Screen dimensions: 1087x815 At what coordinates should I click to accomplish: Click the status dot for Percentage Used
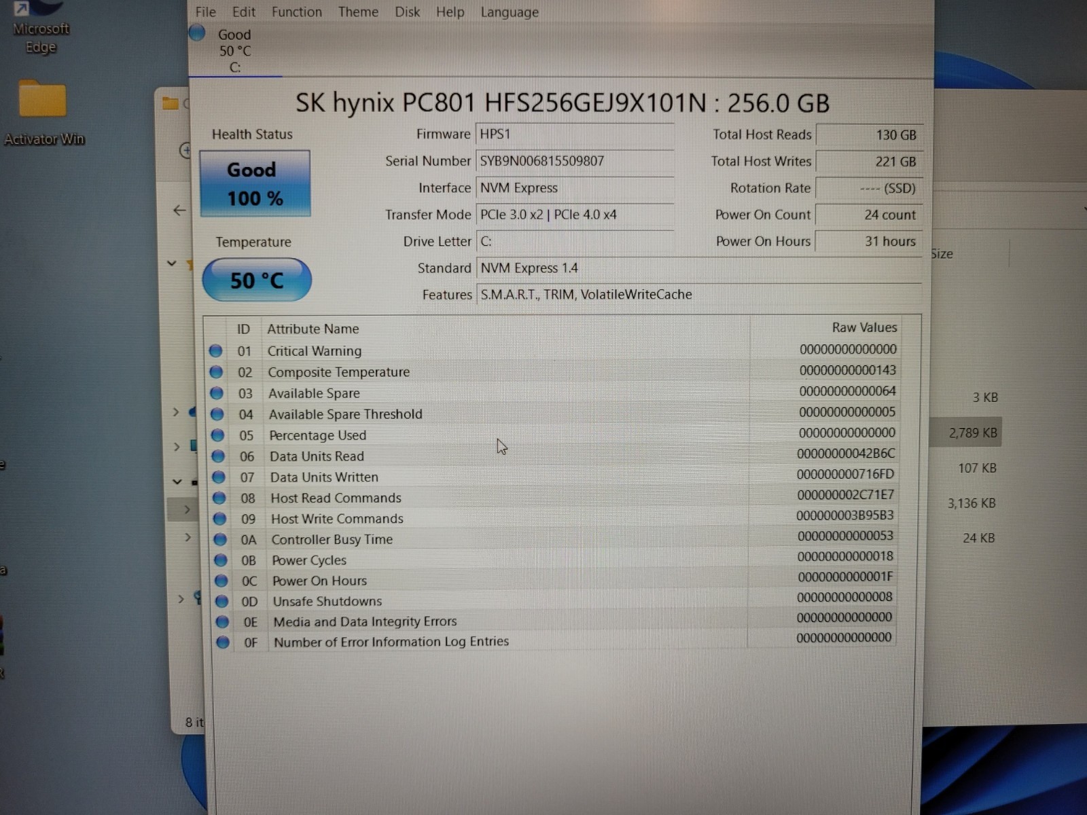point(217,435)
